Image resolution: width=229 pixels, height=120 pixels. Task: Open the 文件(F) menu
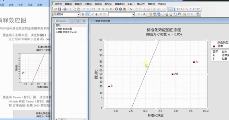tap(58, 4)
